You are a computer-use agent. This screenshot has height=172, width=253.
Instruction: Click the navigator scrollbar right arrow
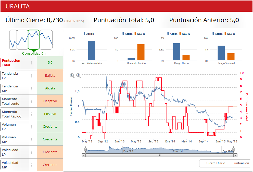pyautogui.click(x=235, y=155)
